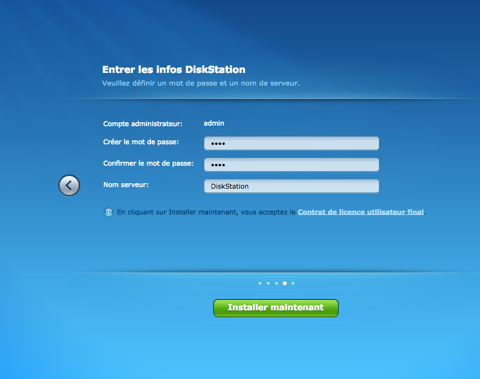Select the second step indicator dot
480x379 pixels.
(x=268, y=284)
